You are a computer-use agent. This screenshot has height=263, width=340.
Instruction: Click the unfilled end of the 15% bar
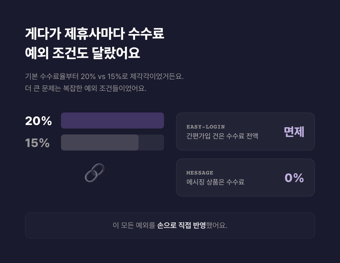[x=151, y=142]
